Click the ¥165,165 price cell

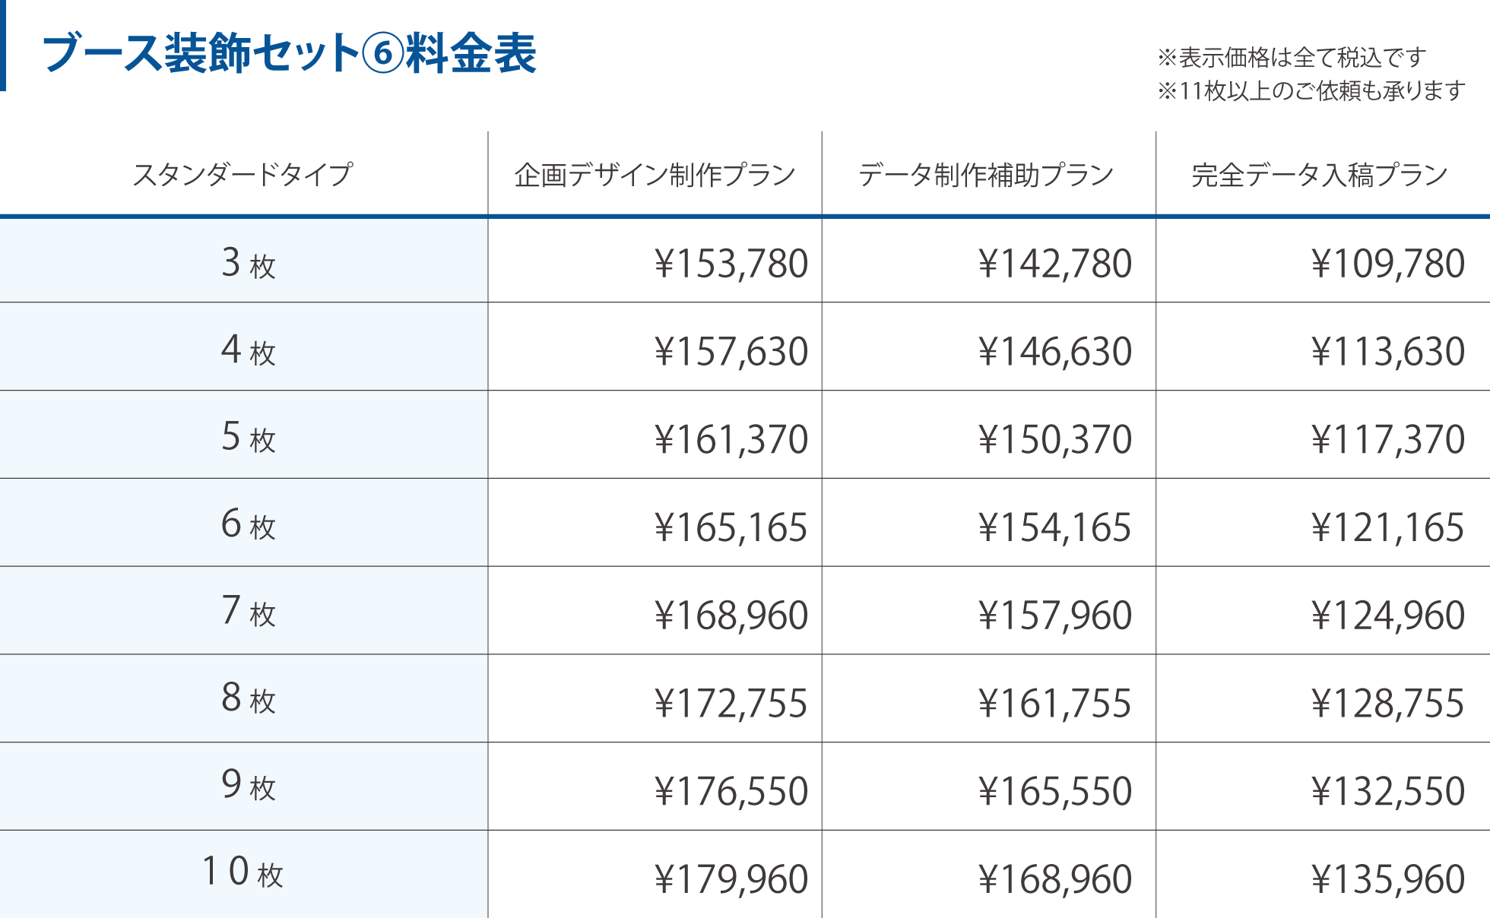(731, 527)
